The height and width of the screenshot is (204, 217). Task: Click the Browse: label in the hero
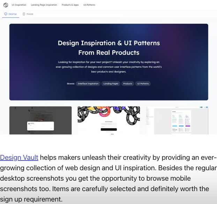tap(71, 84)
